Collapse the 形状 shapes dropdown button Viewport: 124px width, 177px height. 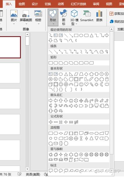53,17
